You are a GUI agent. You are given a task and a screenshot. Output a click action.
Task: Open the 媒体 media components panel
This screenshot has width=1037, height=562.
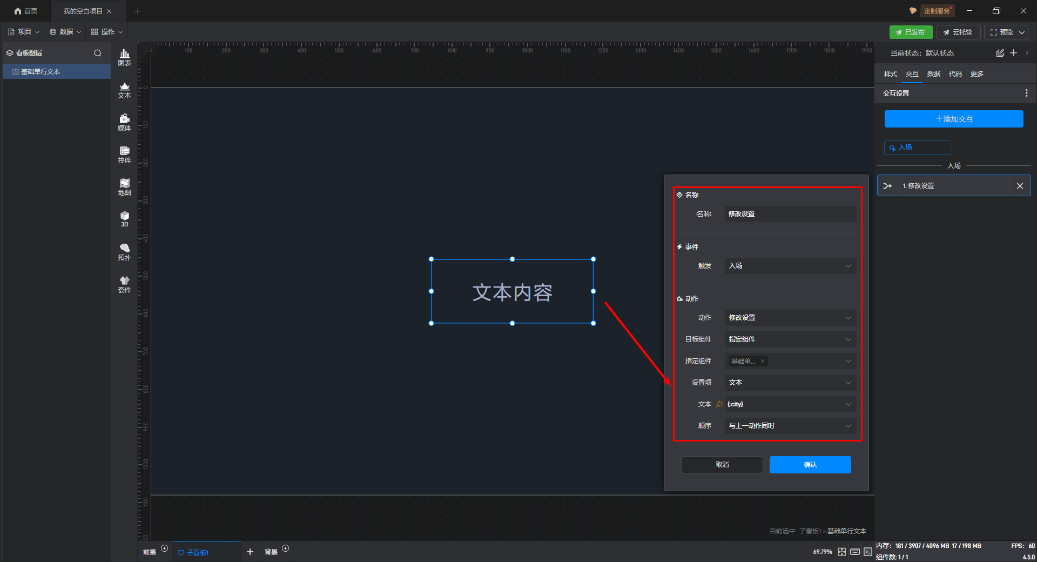pyautogui.click(x=124, y=122)
